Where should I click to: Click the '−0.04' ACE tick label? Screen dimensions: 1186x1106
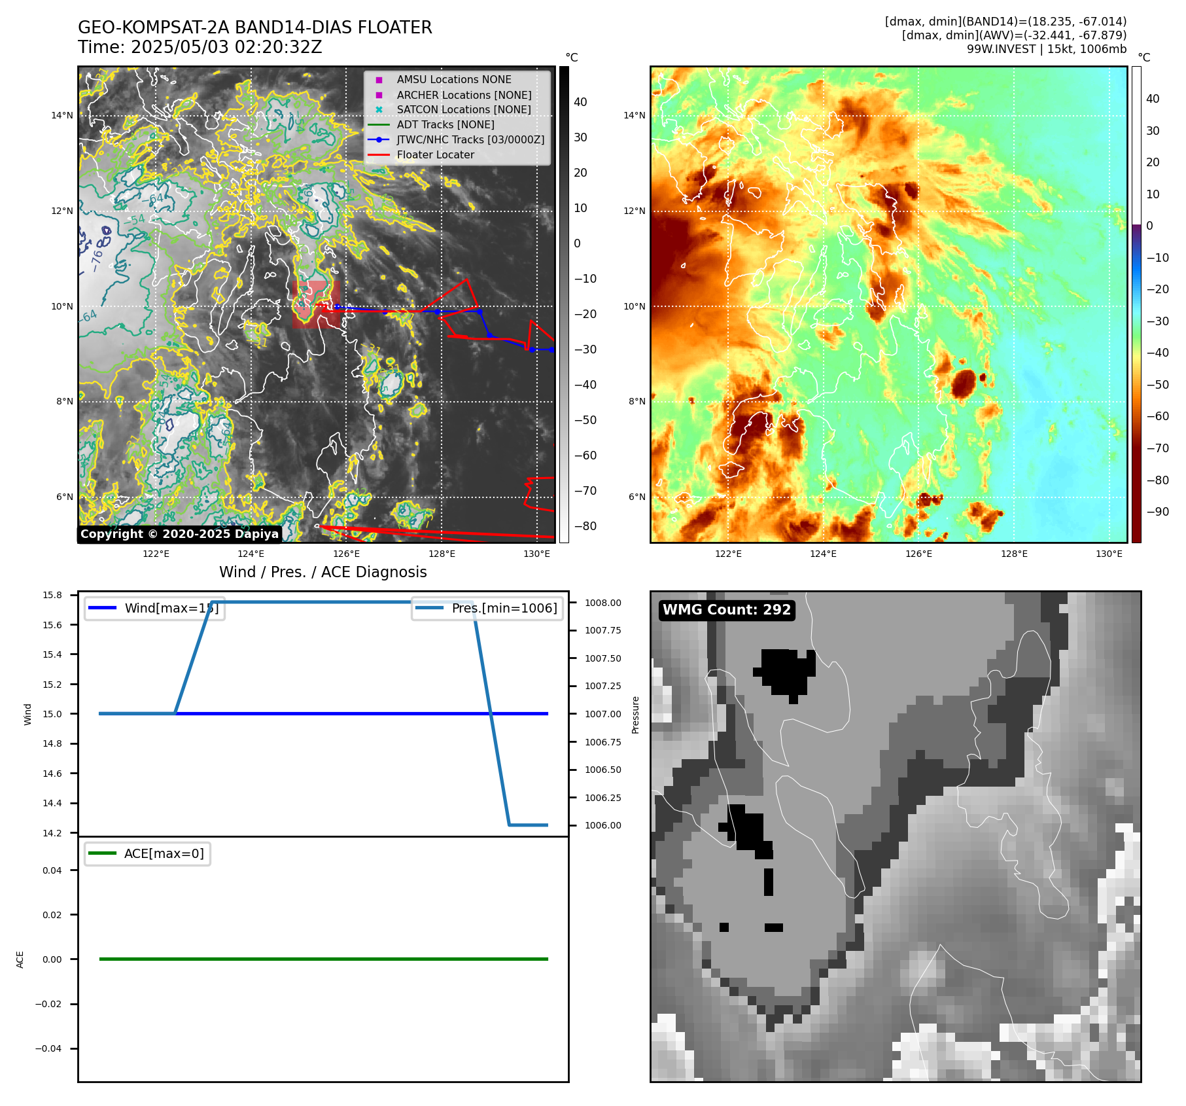click(x=48, y=1048)
